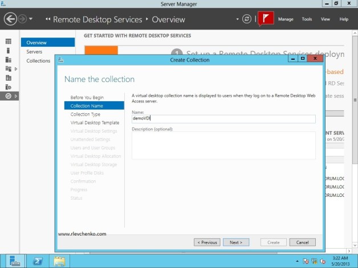Open the View menu
The width and height of the screenshot is (358, 268).
326,19
